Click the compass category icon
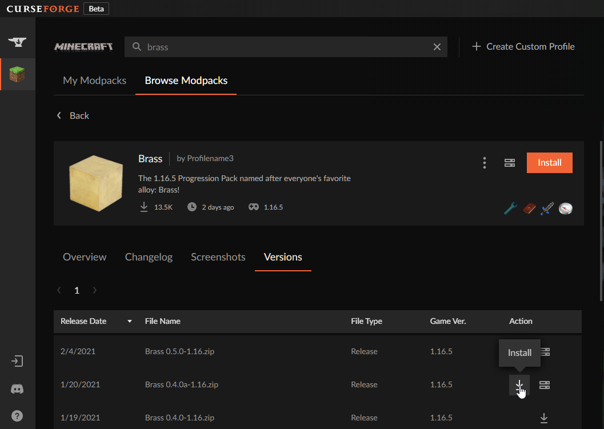The height and width of the screenshot is (429, 604). pos(566,209)
